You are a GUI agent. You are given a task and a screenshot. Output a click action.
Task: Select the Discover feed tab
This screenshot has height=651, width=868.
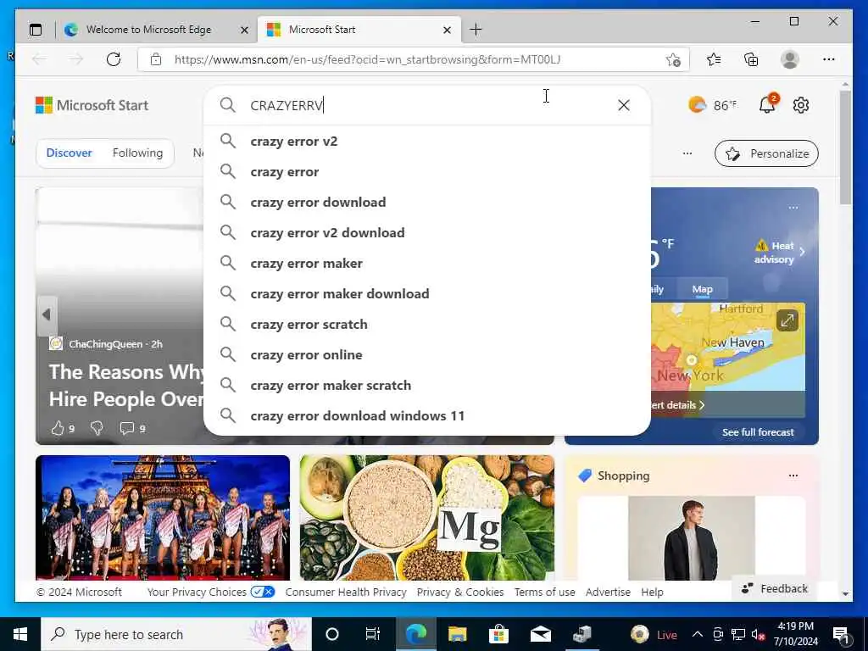[70, 153]
